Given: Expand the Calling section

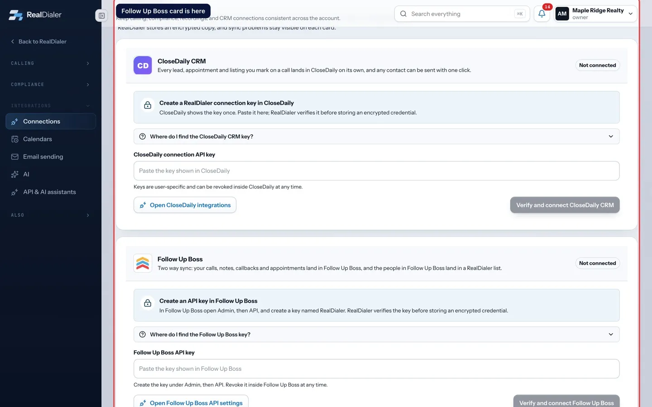Looking at the screenshot, I should pyautogui.click(x=51, y=63).
